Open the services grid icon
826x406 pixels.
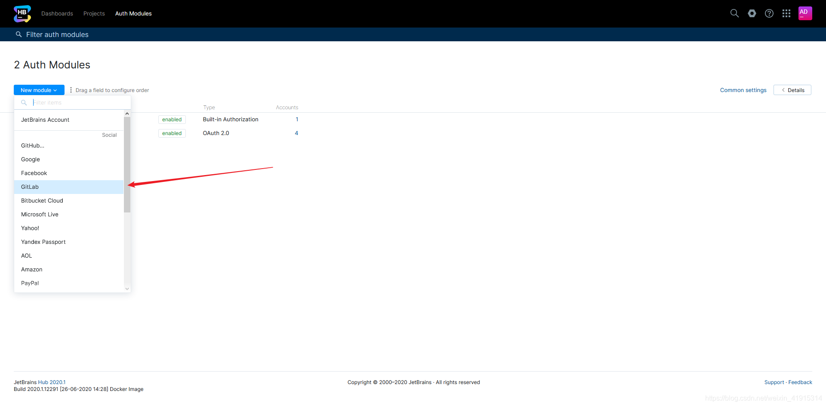[786, 13]
